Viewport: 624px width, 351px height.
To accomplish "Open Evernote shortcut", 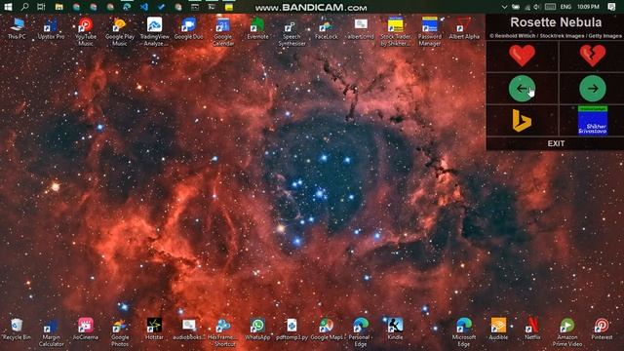I will click(x=257, y=28).
